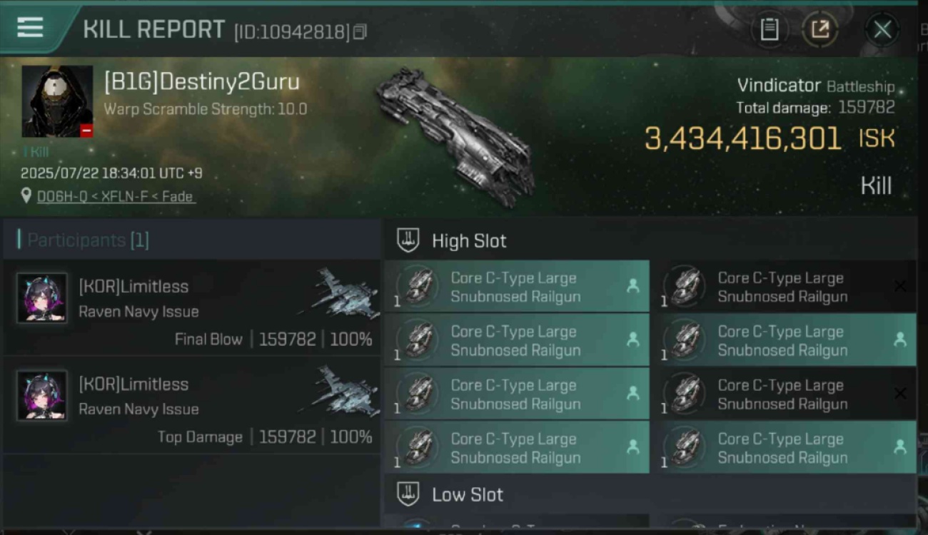Viewport: 928px width, 535px height.
Task: Click the X mark on top-right destroyed railgun
Action: 900,286
